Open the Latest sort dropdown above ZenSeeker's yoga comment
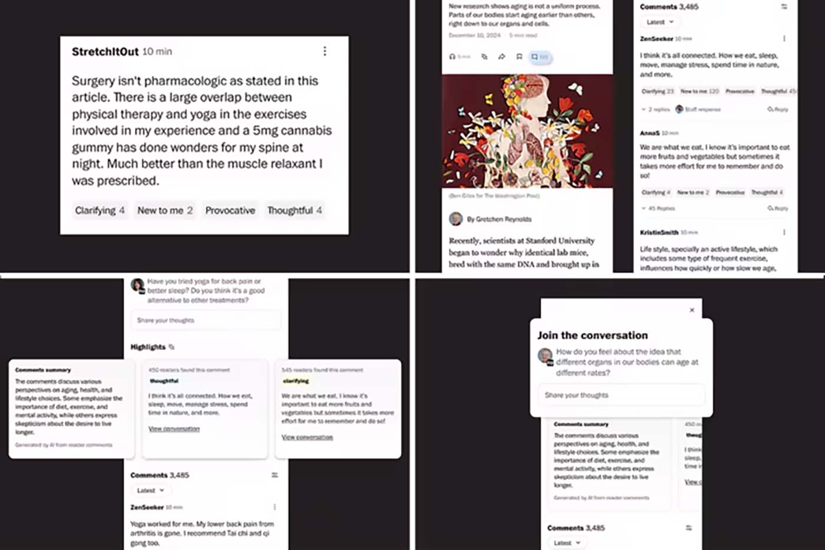Screen dimensions: 825x550 pyautogui.click(x=150, y=490)
